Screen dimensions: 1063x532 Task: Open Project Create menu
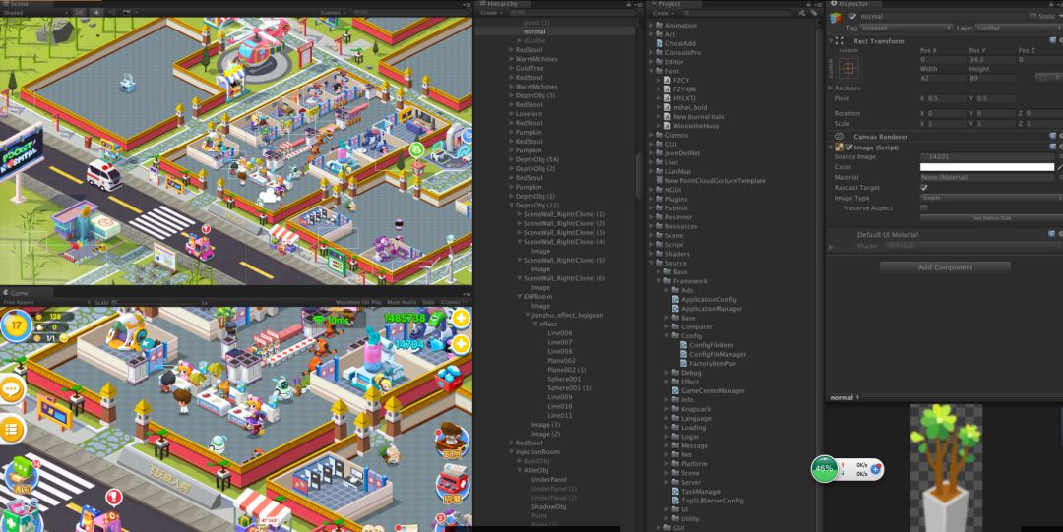coord(661,12)
